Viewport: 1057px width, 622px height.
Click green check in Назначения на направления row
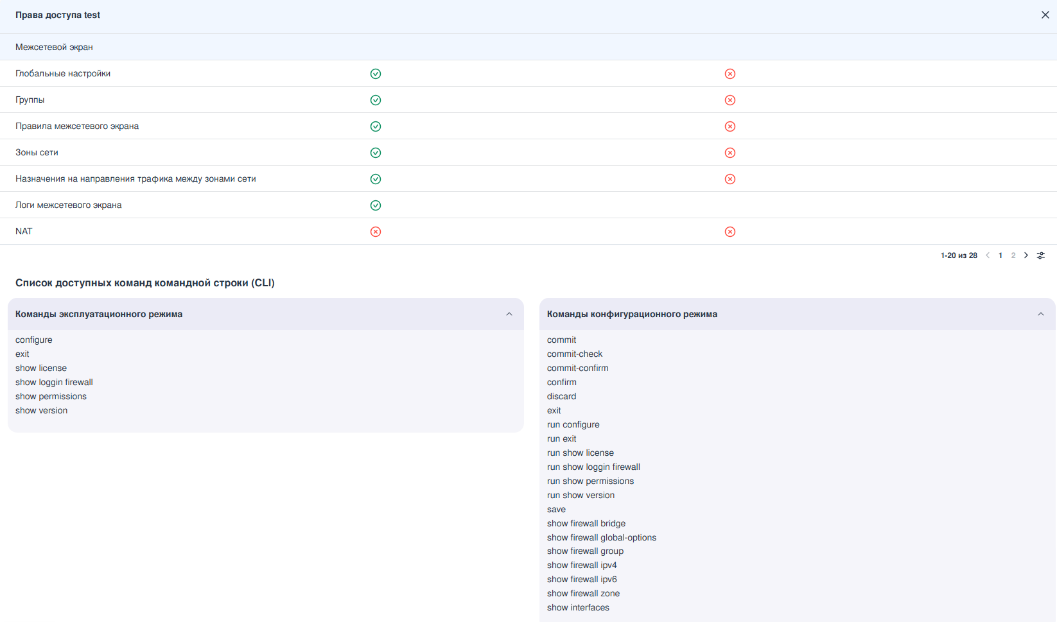coord(376,179)
